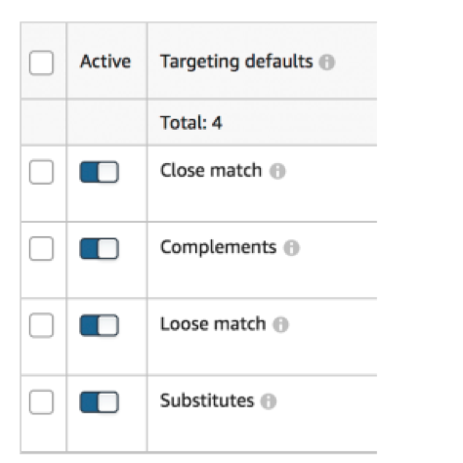Check the Complements row checkbox
The height and width of the screenshot is (463, 463).
click(x=41, y=248)
